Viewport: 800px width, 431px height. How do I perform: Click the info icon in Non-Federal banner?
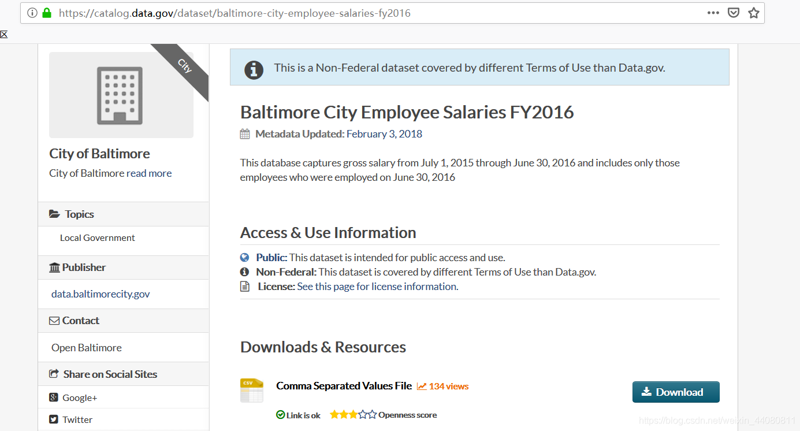click(254, 70)
